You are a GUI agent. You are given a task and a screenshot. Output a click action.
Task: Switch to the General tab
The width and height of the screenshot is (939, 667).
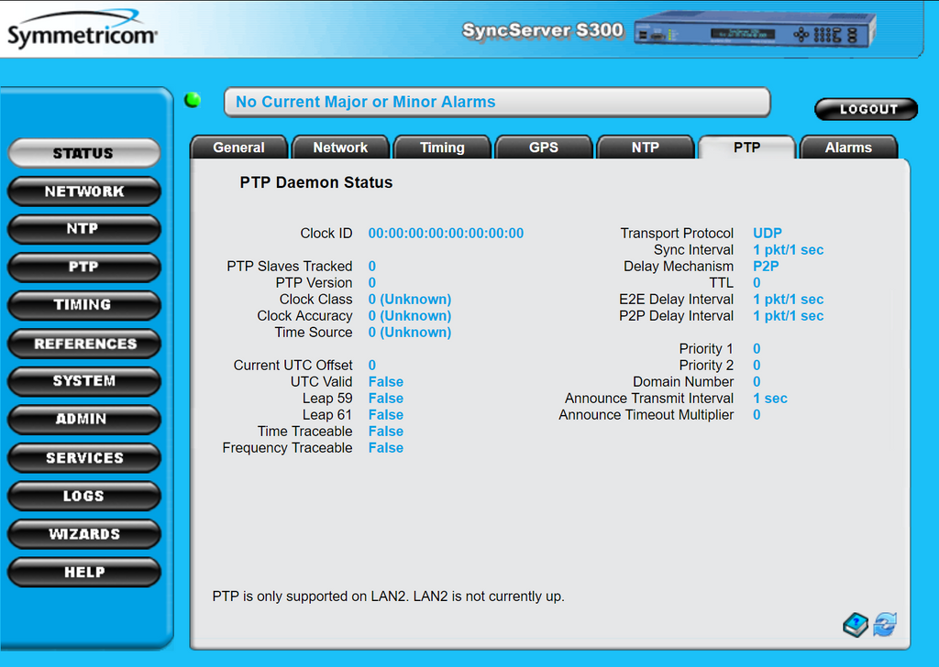pyautogui.click(x=238, y=148)
